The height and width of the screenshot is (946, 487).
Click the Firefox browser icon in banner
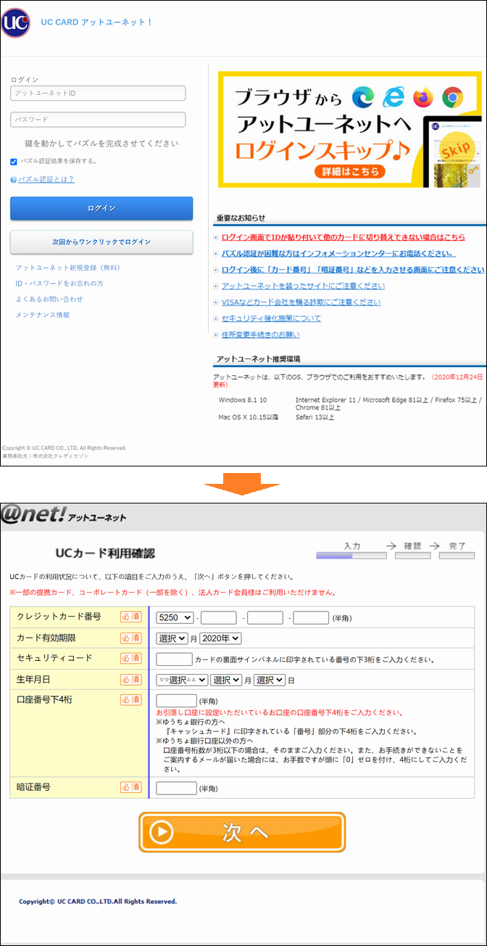422,96
